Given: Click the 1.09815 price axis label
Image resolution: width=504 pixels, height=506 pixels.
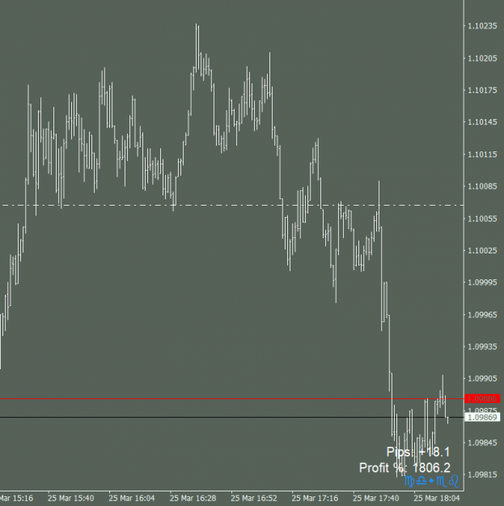Looking at the screenshot, I should 482,474.
